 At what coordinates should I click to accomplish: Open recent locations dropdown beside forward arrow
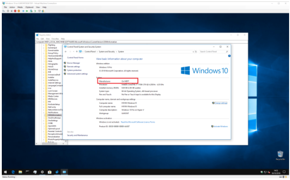click(74, 52)
